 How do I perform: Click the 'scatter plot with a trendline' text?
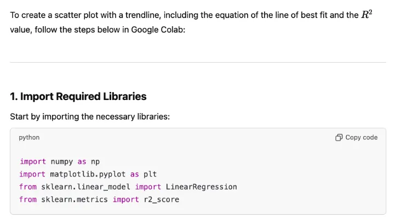pyautogui.click(x=103, y=15)
